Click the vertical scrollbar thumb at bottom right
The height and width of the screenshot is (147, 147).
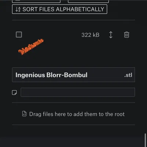(146, 140)
